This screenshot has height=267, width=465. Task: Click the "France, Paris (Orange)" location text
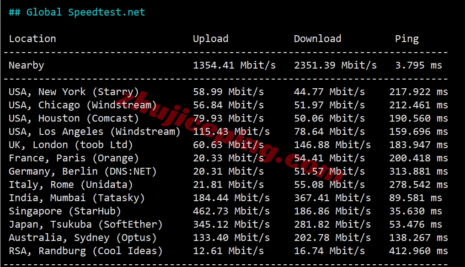pyautogui.click(x=74, y=158)
